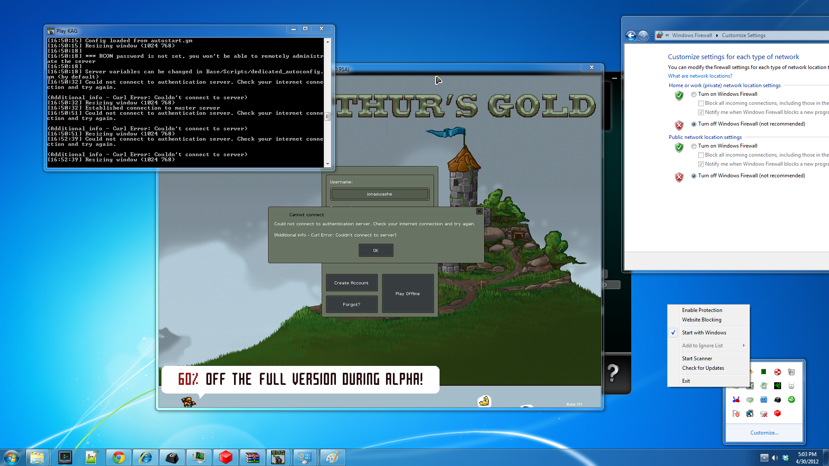This screenshot has height=466, width=829.
Task: Open Paint from the taskbar
Action: [x=332, y=457]
